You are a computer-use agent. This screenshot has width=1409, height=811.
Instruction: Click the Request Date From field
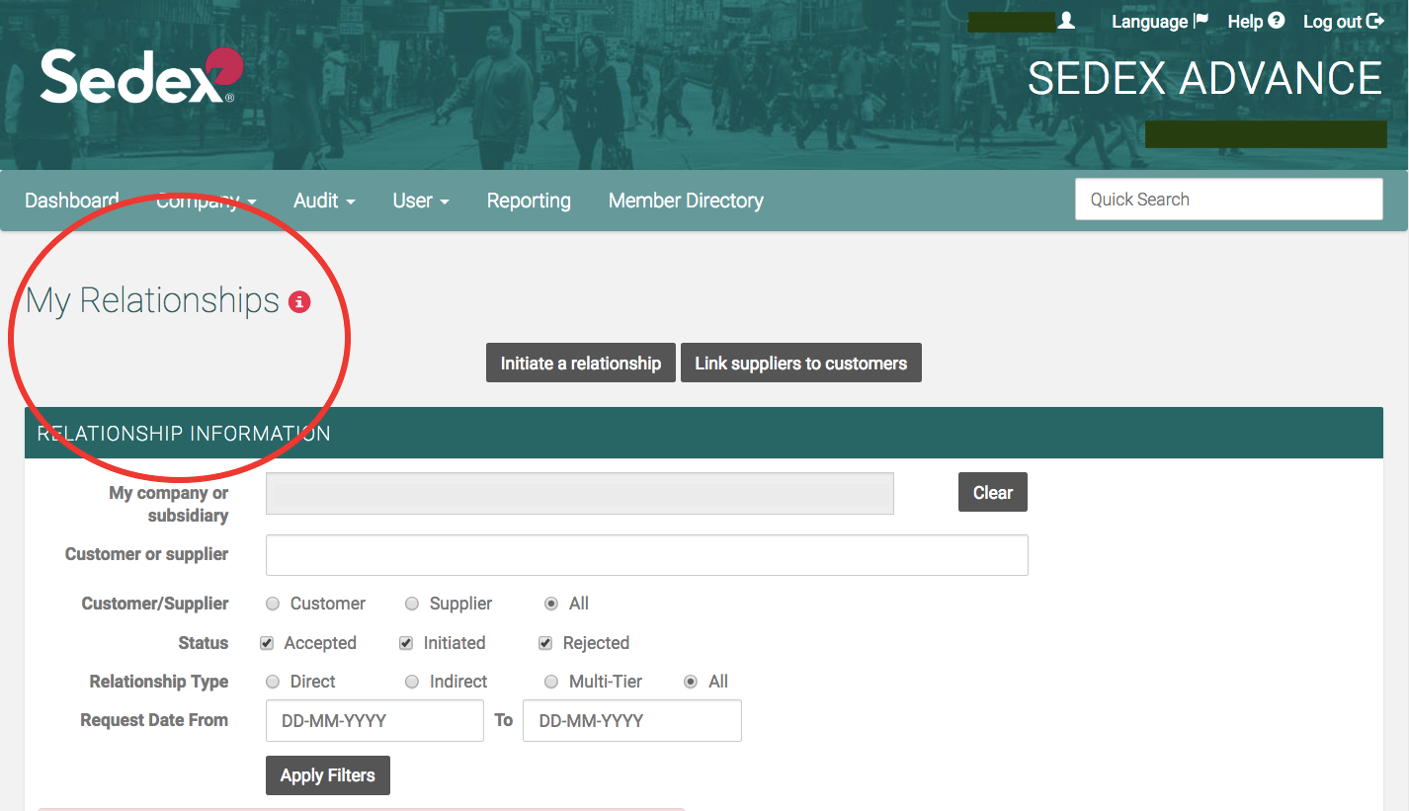(x=374, y=720)
